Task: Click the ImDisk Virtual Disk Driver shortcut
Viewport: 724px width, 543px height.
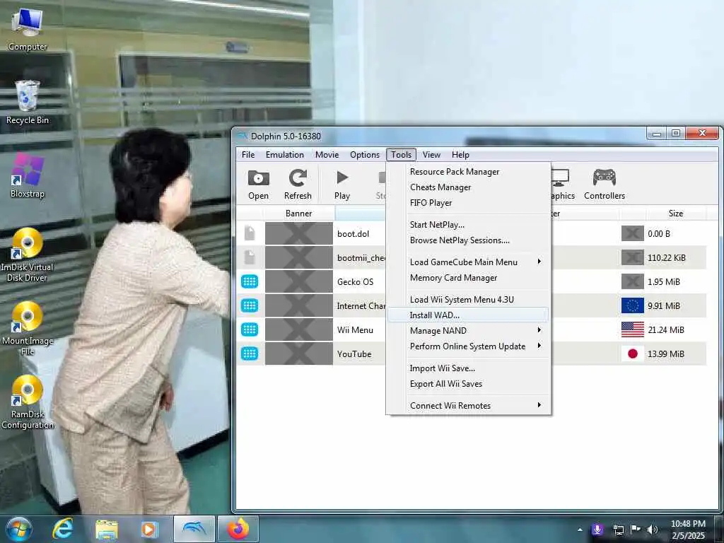Action: pos(28,255)
